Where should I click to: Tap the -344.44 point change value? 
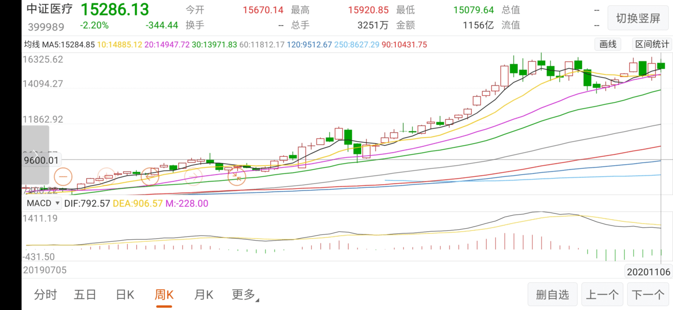(x=162, y=25)
